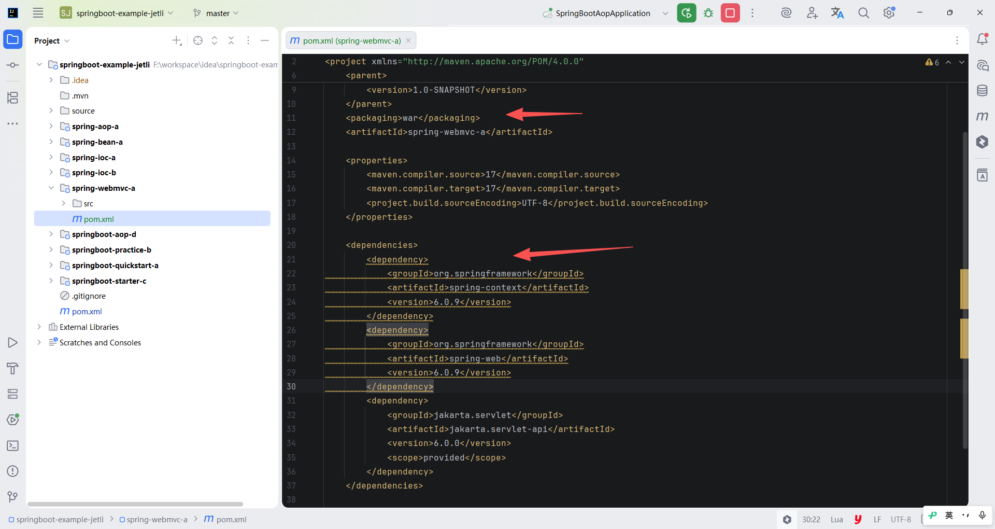Click the UTF-8 encoding widget
This screenshot has height=529, width=995.
click(901, 519)
